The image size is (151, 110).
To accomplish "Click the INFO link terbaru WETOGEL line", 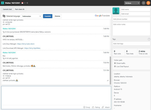I will (x=13, y=39).
